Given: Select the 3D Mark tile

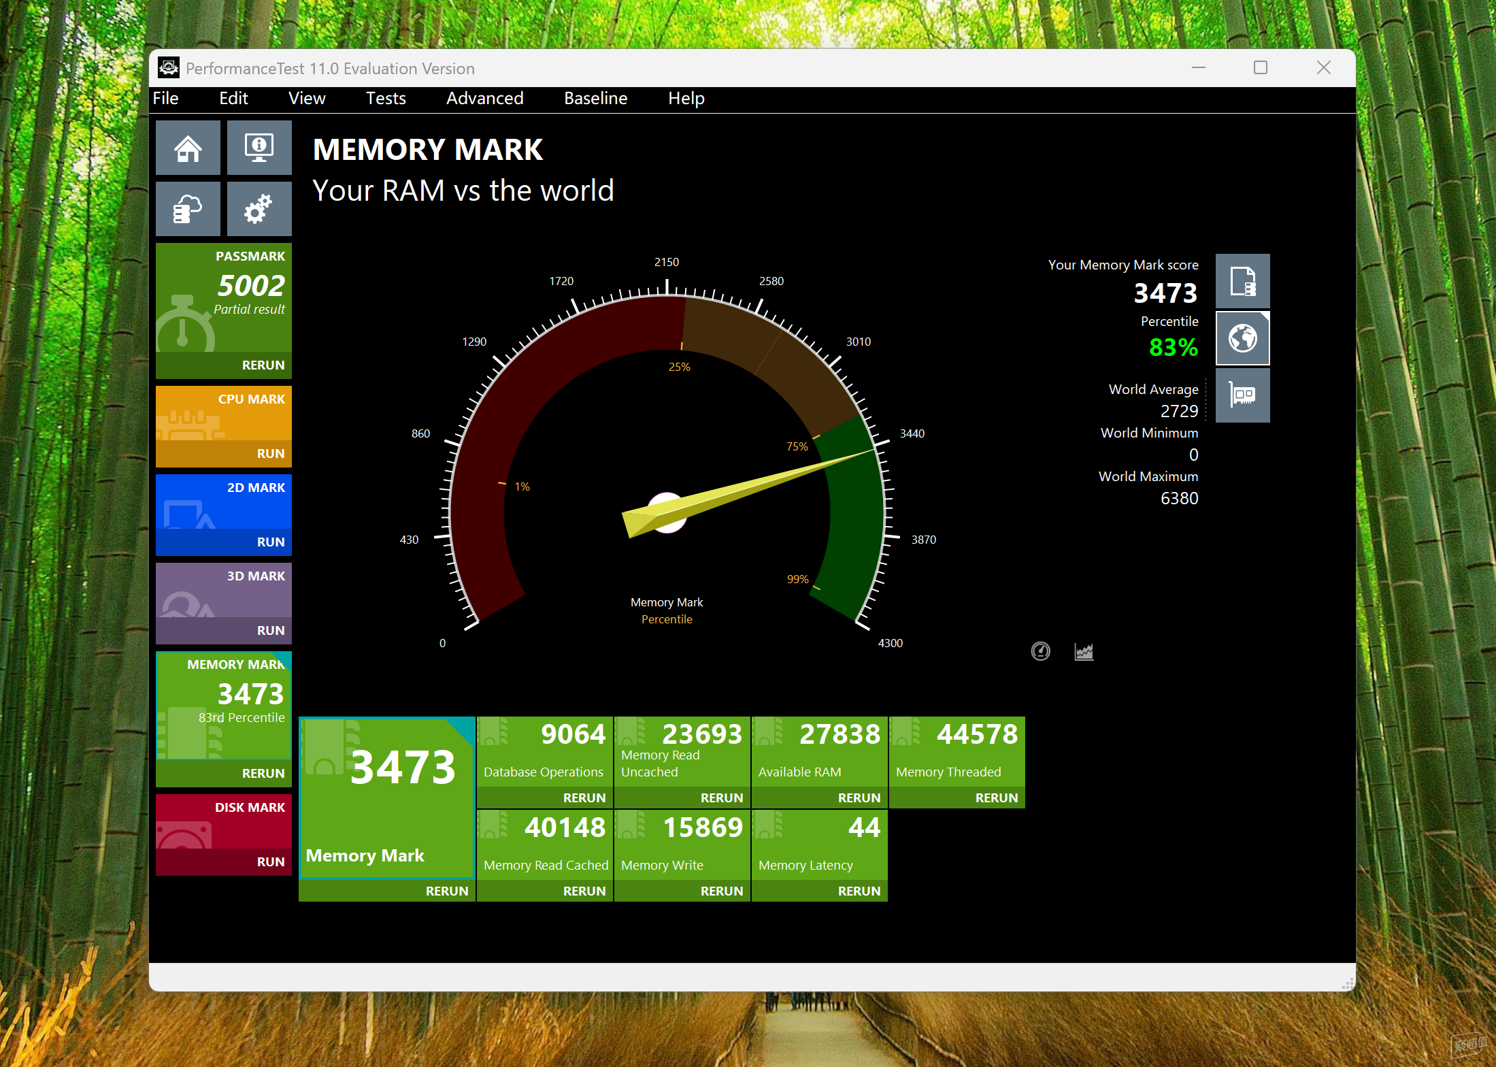Looking at the screenshot, I should pos(224,591).
